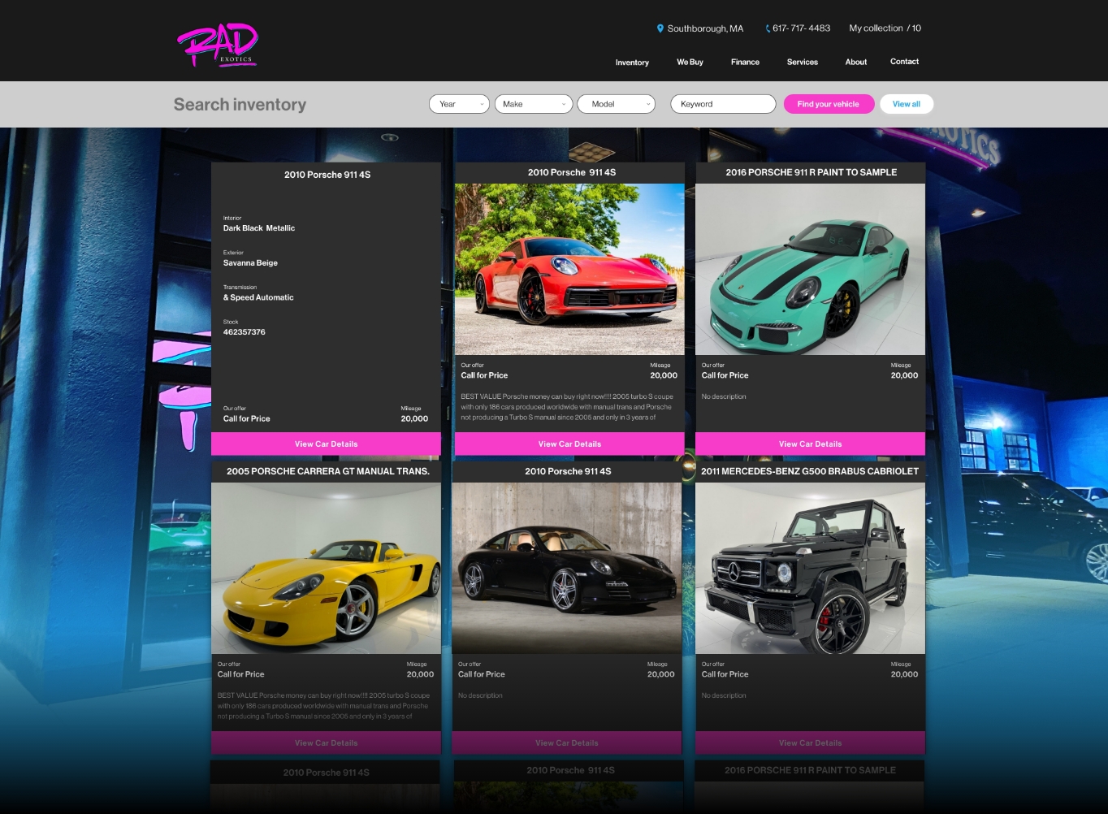Viewport: 1108px width, 814px height.
Task: Click the location pin icon by Southborough
Action: coord(660,28)
